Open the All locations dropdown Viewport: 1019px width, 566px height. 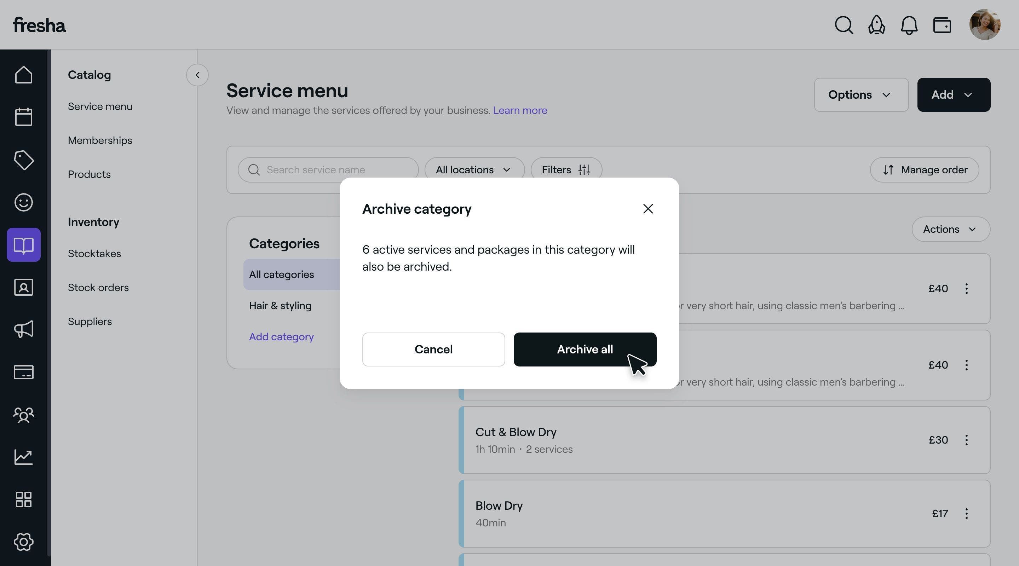click(474, 170)
